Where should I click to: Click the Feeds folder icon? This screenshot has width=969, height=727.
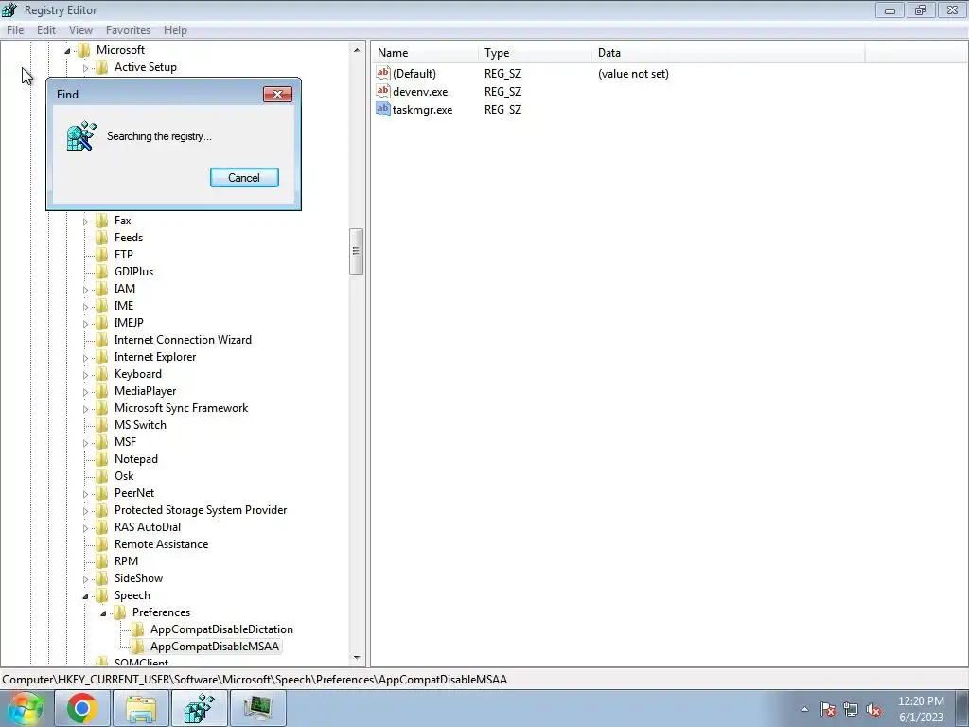[102, 238]
